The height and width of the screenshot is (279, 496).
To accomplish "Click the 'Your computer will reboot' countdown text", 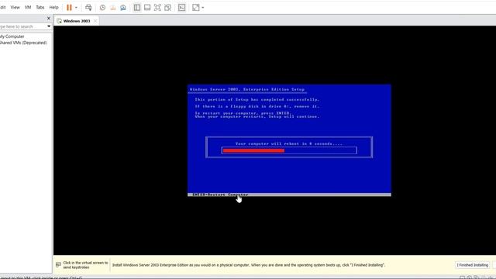I will (289, 143).
